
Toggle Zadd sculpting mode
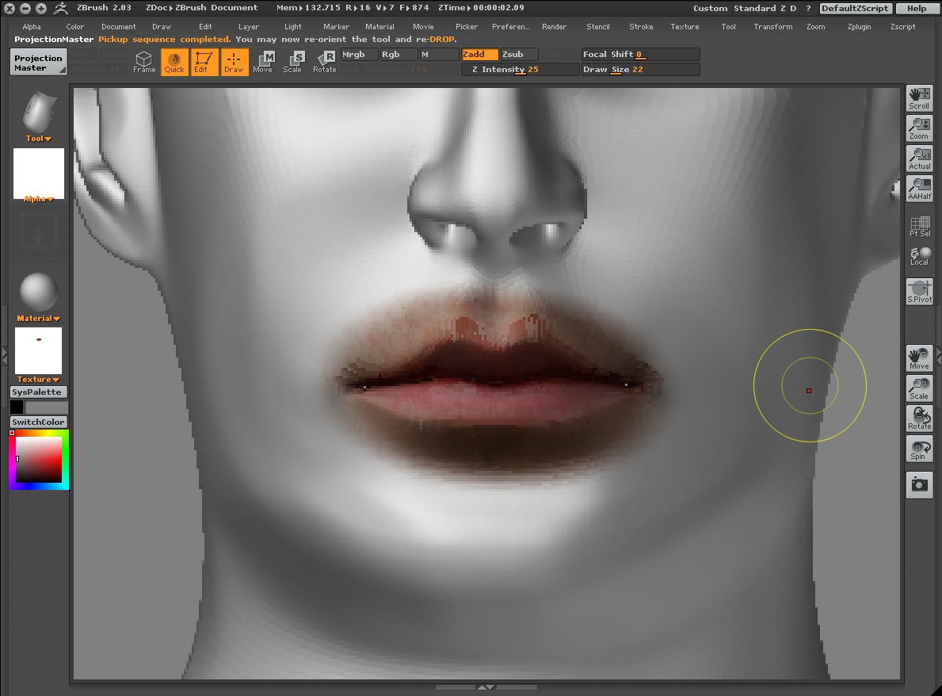click(479, 54)
